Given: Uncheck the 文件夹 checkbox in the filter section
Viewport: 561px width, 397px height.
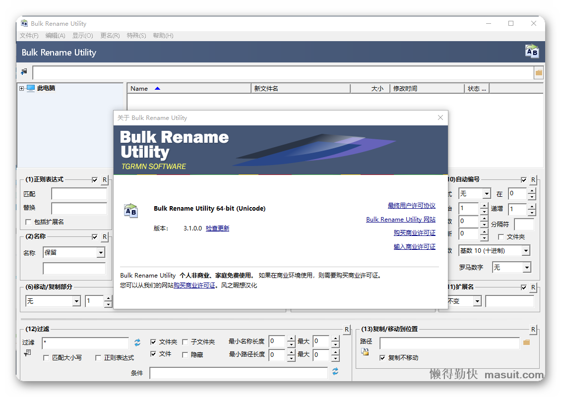Looking at the screenshot, I should click(153, 342).
